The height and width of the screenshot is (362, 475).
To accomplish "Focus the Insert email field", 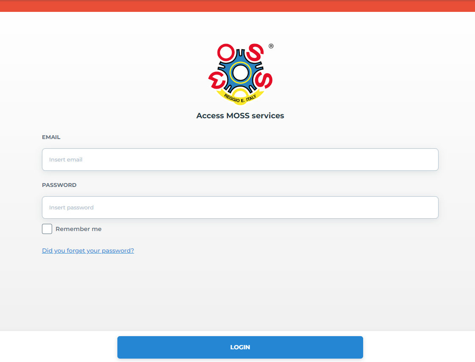I will (240, 159).
